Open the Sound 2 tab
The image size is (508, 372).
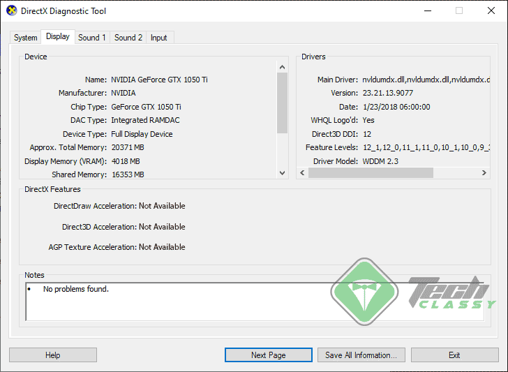click(128, 38)
